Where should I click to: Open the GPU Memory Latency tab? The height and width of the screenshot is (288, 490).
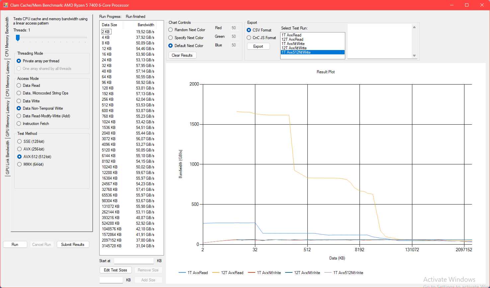pos(7,118)
